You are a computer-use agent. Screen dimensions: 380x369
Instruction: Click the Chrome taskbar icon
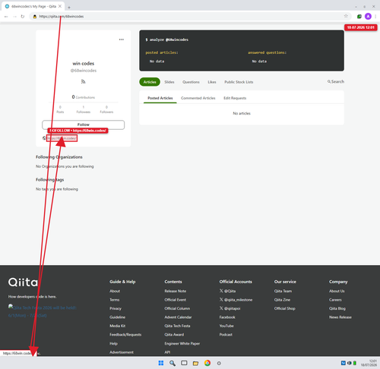(x=207, y=363)
